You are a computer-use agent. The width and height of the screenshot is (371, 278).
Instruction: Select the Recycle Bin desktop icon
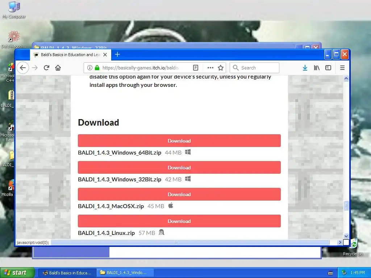click(353, 247)
